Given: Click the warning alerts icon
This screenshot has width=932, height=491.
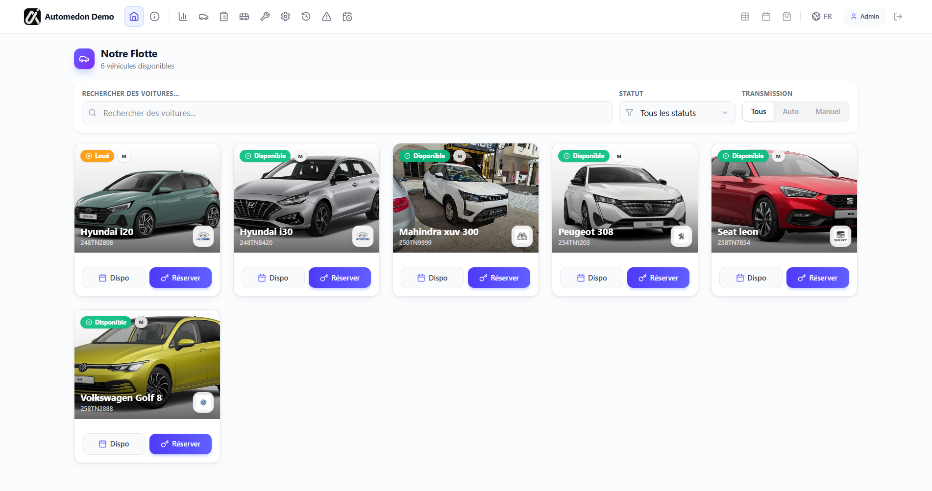Looking at the screenshot, I should coord(326,16).
